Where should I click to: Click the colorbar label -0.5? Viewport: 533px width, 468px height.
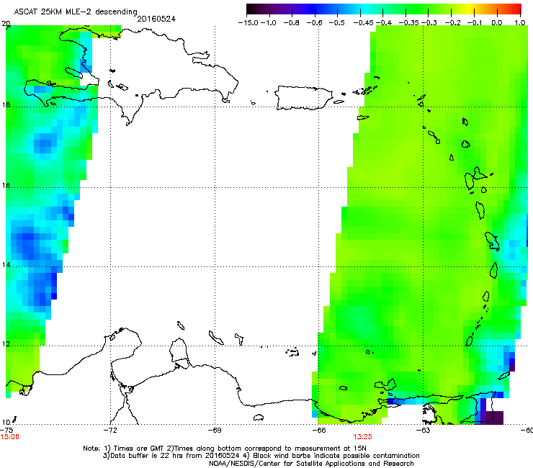(337, 23)
